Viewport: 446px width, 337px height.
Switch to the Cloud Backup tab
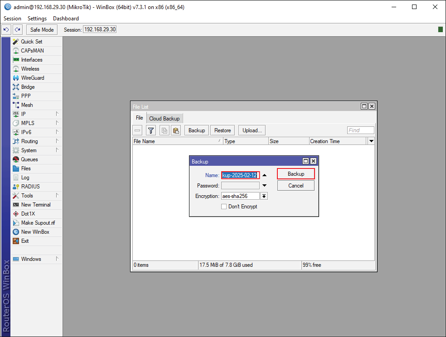(165, 118)
